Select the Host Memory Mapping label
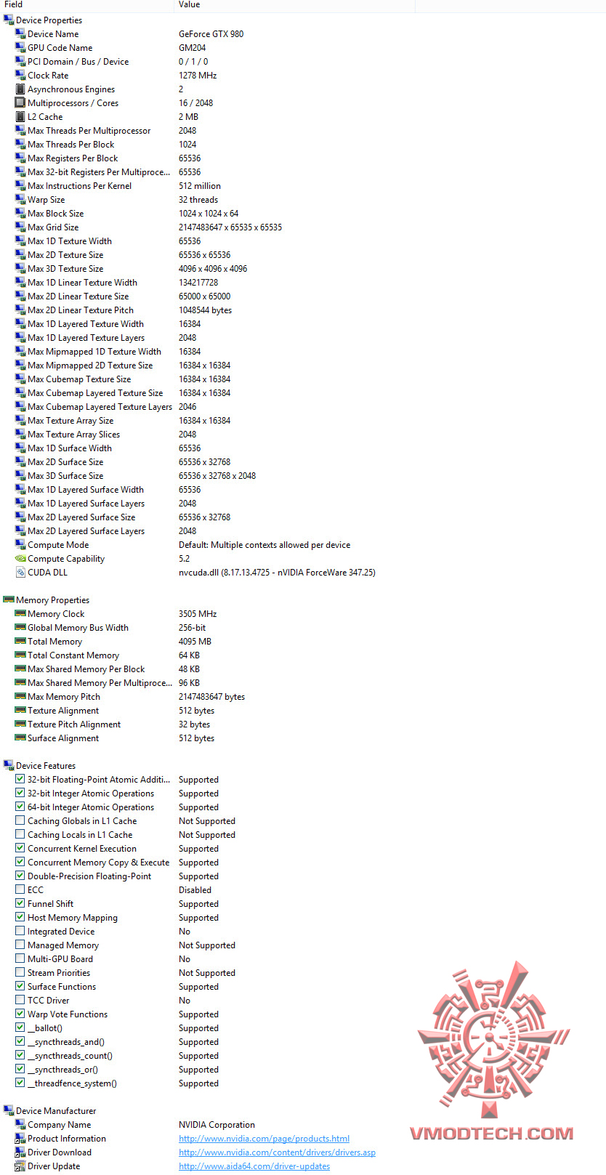Image resolution: width=606 pixels, height=1175 pixels. coord(73,918)
